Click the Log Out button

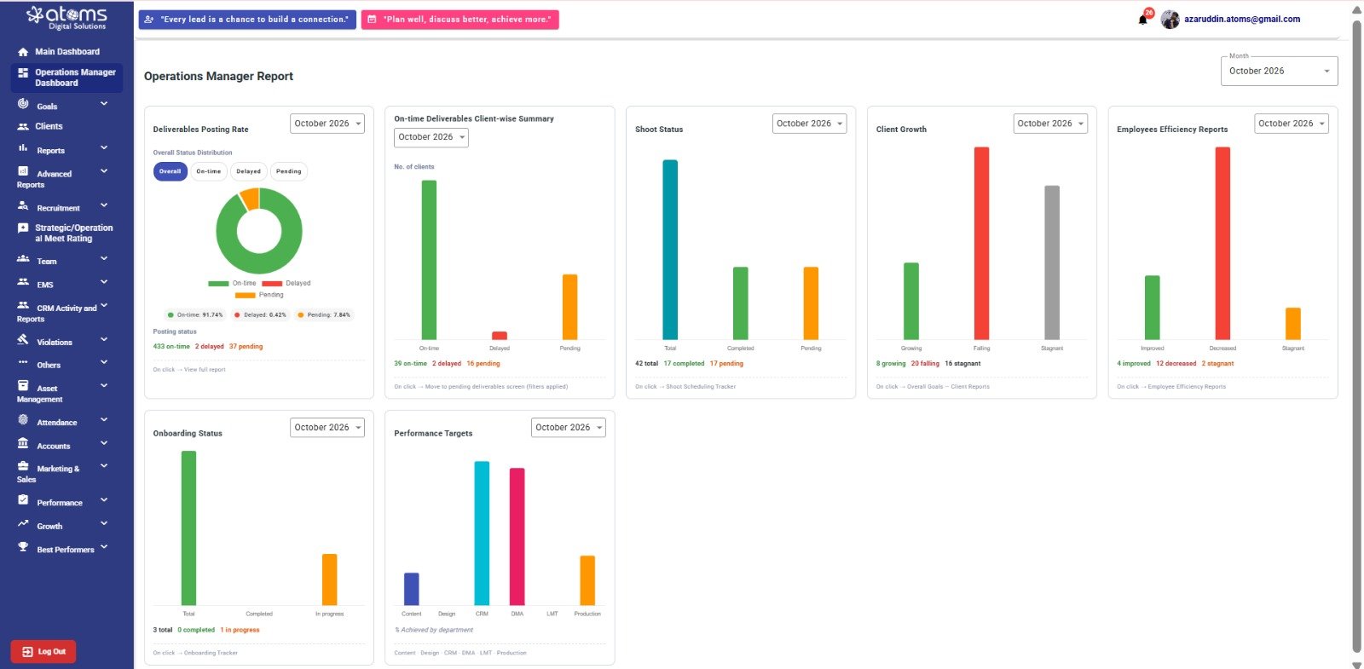coord(43,652)
